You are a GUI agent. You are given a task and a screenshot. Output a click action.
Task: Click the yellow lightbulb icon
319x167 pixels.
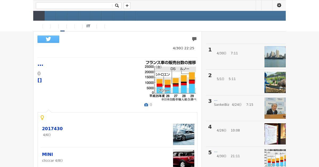click(x=42, y=117)
